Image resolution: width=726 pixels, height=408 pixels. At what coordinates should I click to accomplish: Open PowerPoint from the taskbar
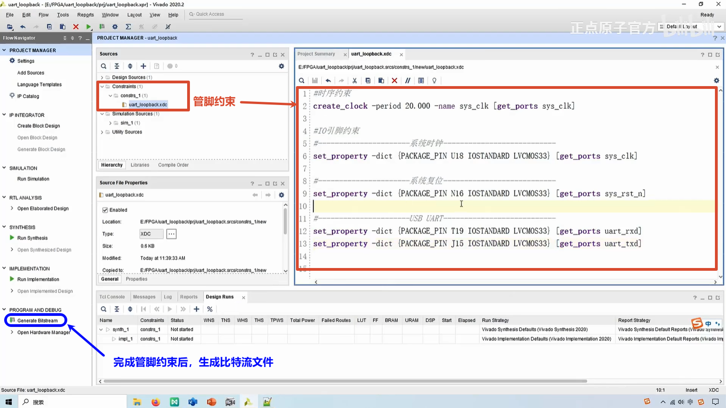click(211, 402)
